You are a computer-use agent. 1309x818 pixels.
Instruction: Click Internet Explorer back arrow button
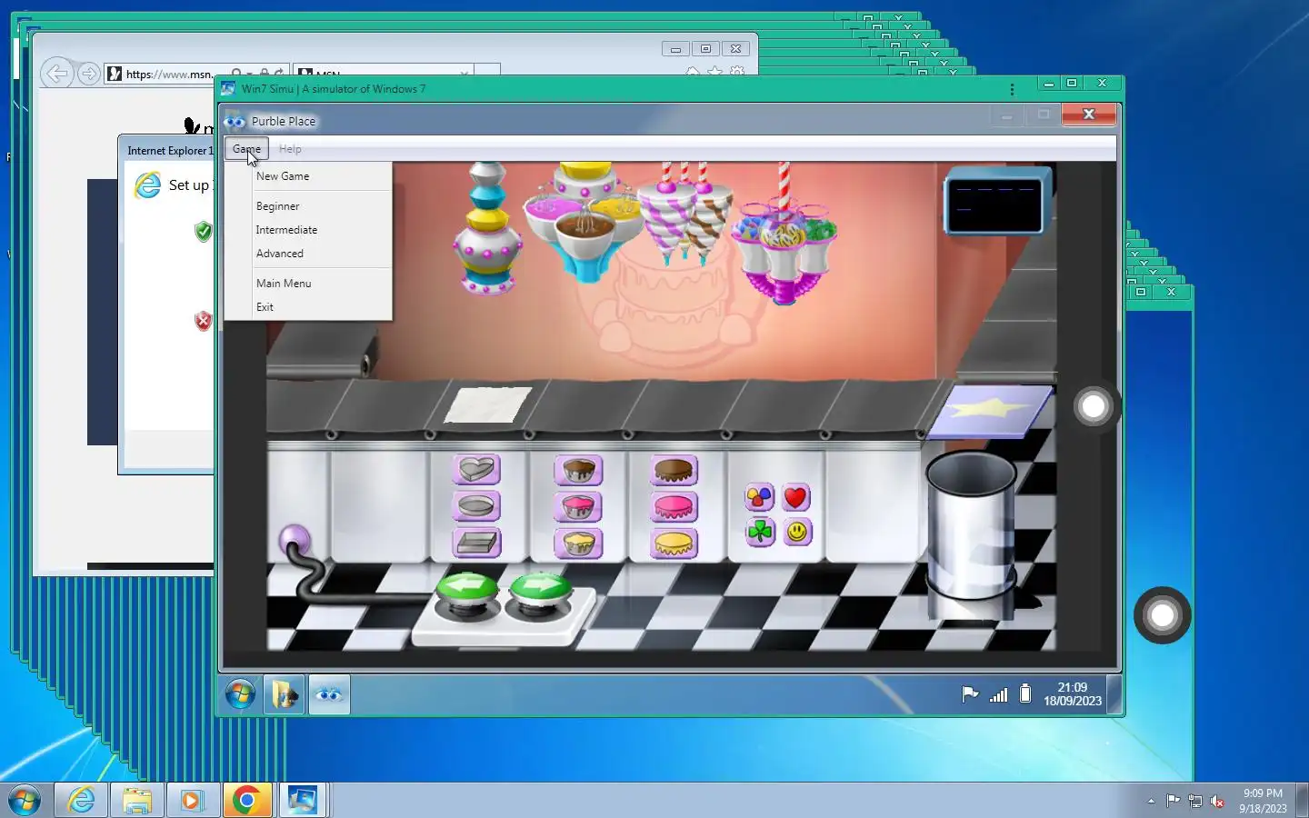click(x=57, y=74)
